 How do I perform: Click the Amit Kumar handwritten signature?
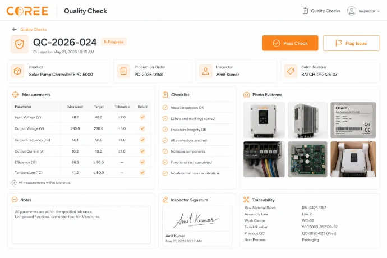195,220
